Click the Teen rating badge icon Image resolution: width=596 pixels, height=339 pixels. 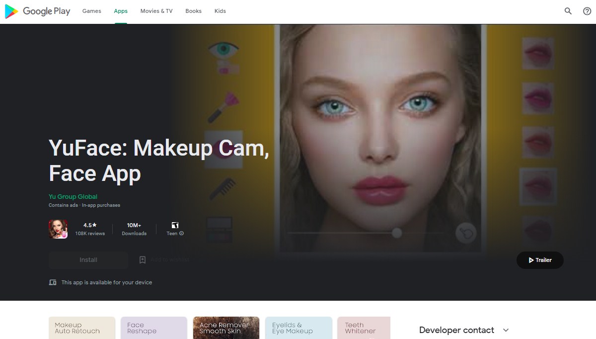click(x=175, y=225)
